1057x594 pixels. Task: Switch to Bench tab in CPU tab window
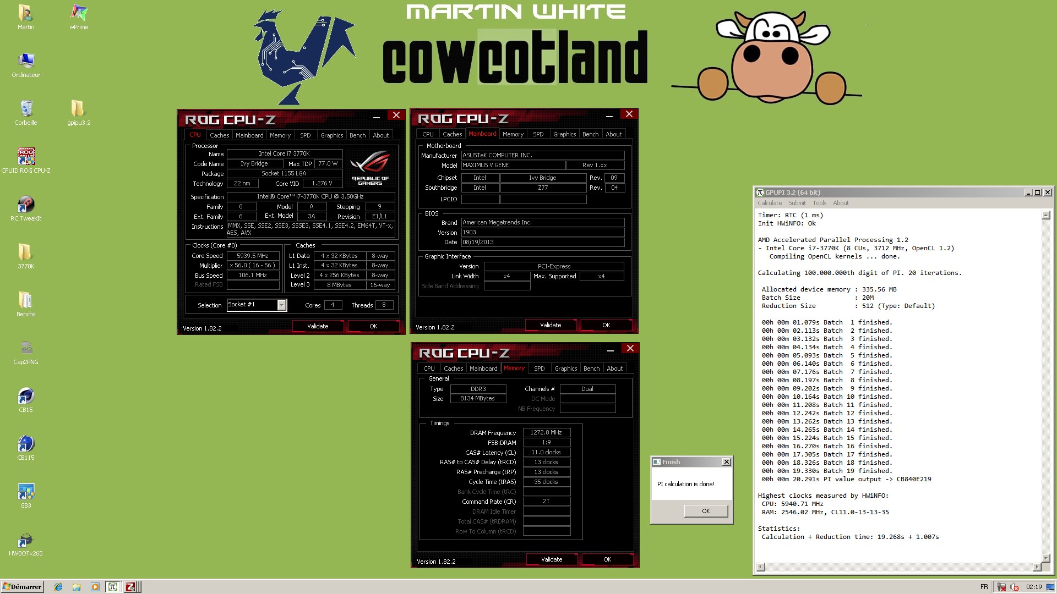click(358, 135)
